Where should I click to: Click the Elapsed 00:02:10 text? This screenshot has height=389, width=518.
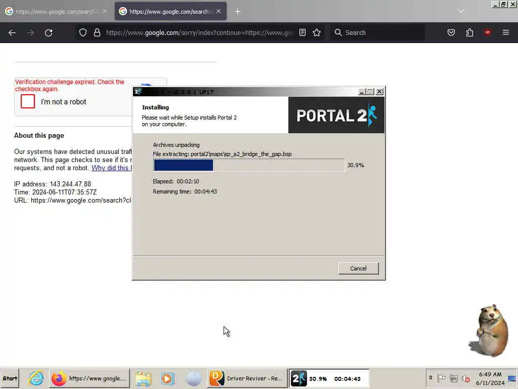[176, 182]
